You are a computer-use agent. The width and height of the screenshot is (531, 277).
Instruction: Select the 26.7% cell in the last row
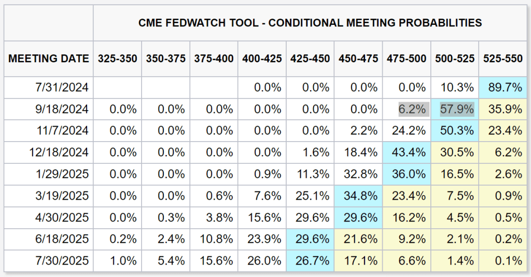click(310, 261)
